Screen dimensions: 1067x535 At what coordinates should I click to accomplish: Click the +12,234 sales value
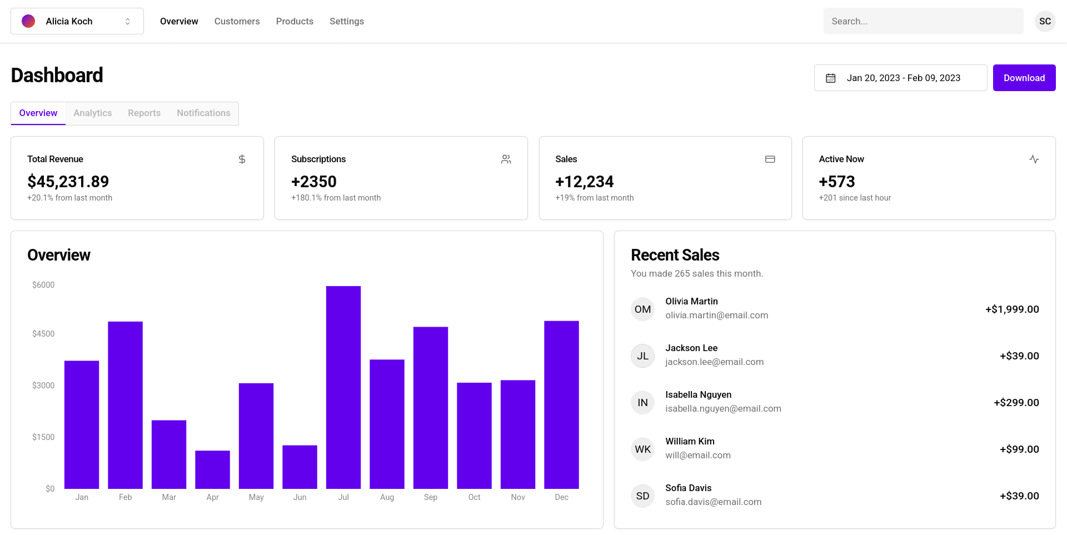coord(585,182)
